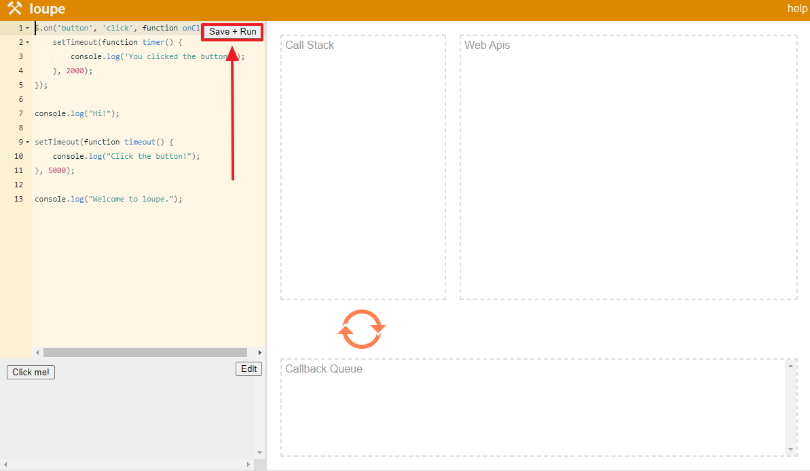Click the Callback Queue scroll up arrow
The height and width of the screenshot is (471, 810).
point(790,366)
